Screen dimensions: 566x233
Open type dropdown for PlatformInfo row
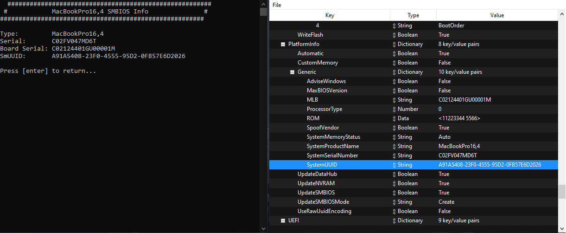point(394,44)
